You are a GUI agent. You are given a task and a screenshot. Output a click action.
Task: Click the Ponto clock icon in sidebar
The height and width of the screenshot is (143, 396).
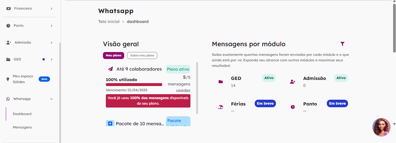[8, 26]
